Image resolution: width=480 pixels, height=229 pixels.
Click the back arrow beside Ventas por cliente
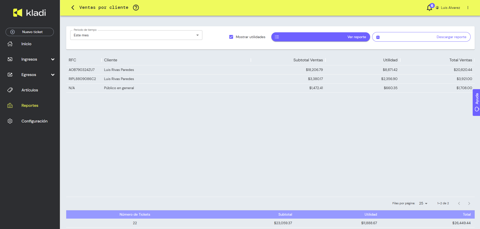coord(73,8)
